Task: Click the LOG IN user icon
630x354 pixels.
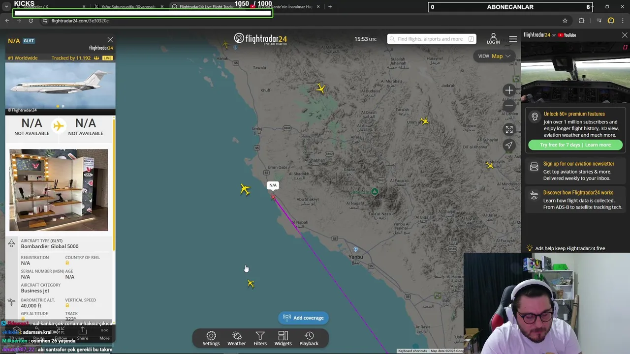Action: (x=493, y=39)
